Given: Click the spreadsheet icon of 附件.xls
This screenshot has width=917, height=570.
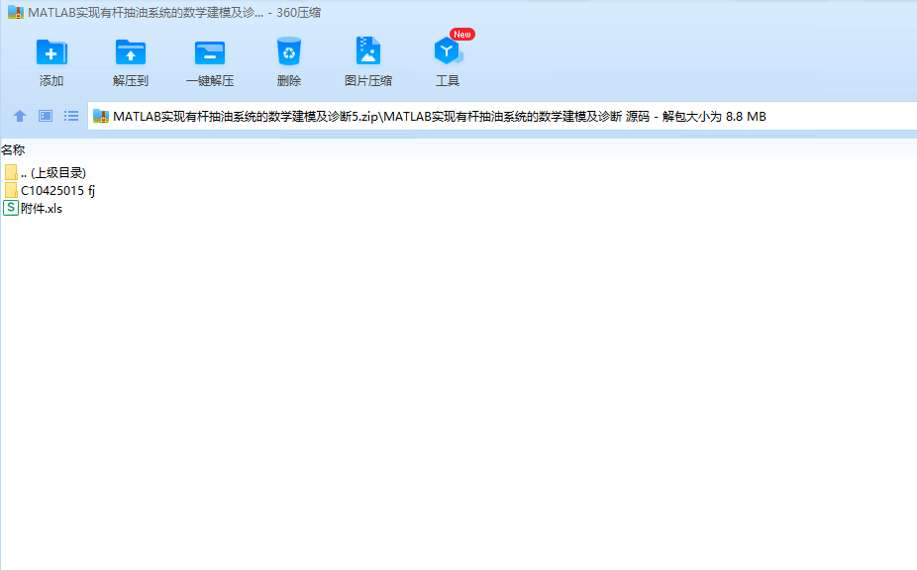Looking at the screenshot, I should 11,208.
